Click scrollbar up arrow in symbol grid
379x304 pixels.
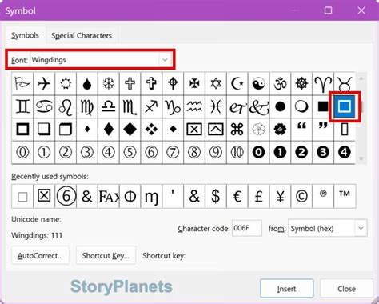click(361, 78)
